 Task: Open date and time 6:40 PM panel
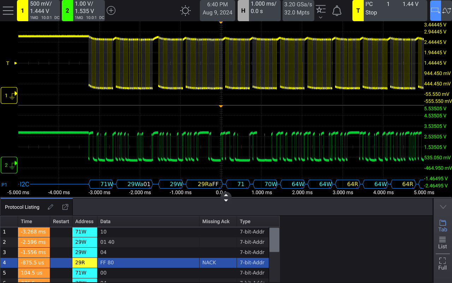218,11
